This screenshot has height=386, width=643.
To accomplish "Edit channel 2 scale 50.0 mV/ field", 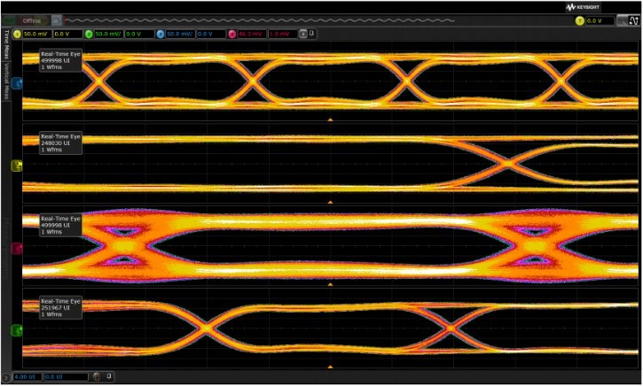I will pyautogui.click(x=109, y=34).
